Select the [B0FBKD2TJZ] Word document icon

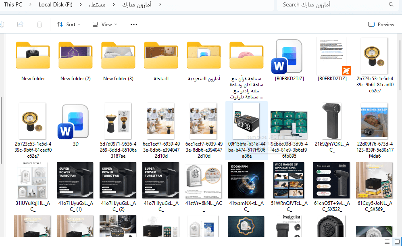287,56
